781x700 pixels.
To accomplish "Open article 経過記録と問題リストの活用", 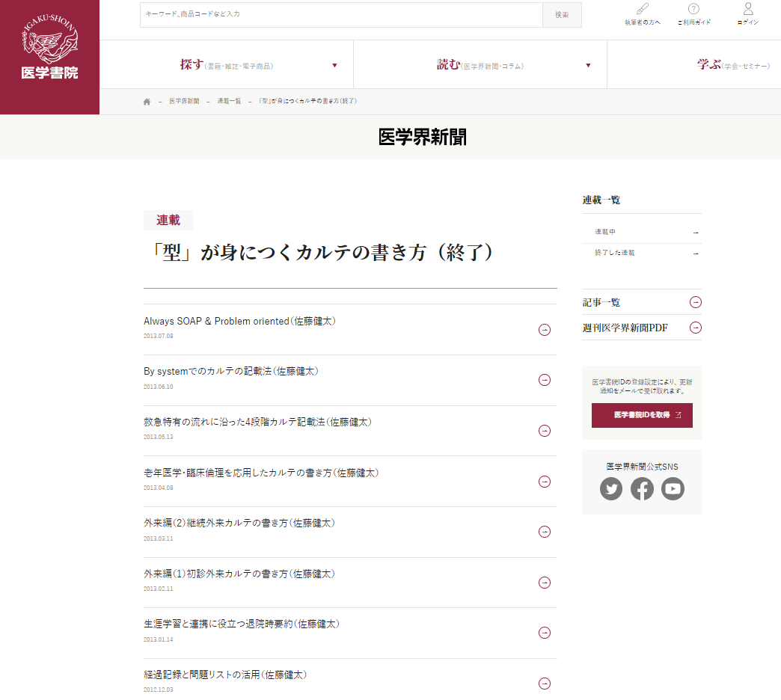I will (225, 675).
